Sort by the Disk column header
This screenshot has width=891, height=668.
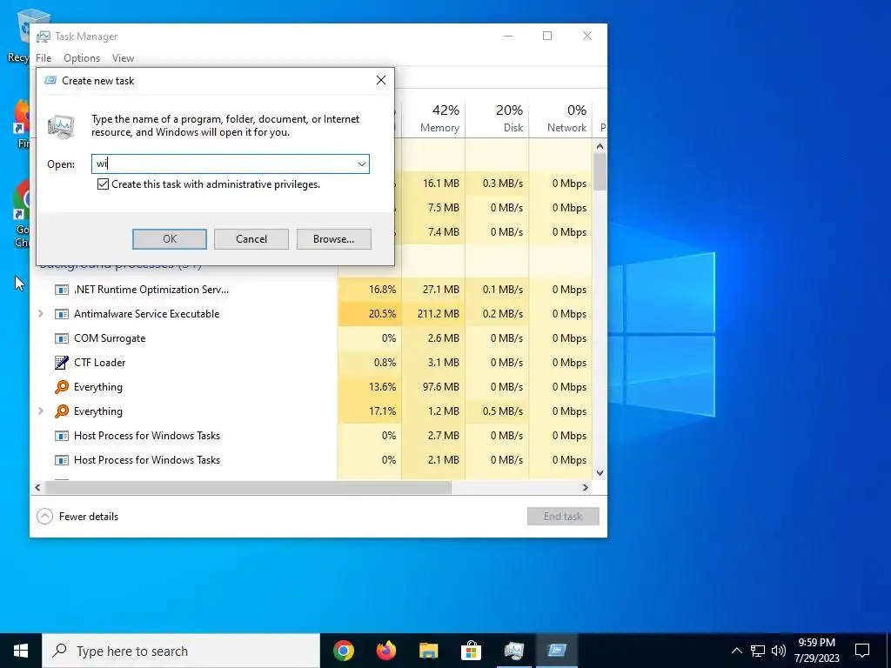(497, 118)
